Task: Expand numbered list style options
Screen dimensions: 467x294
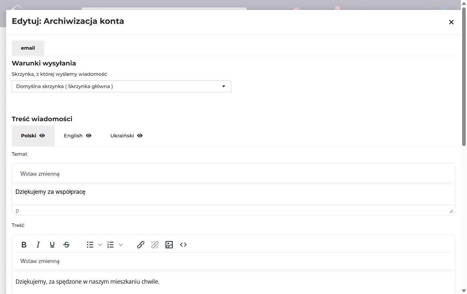Action: tap(121, 245)
